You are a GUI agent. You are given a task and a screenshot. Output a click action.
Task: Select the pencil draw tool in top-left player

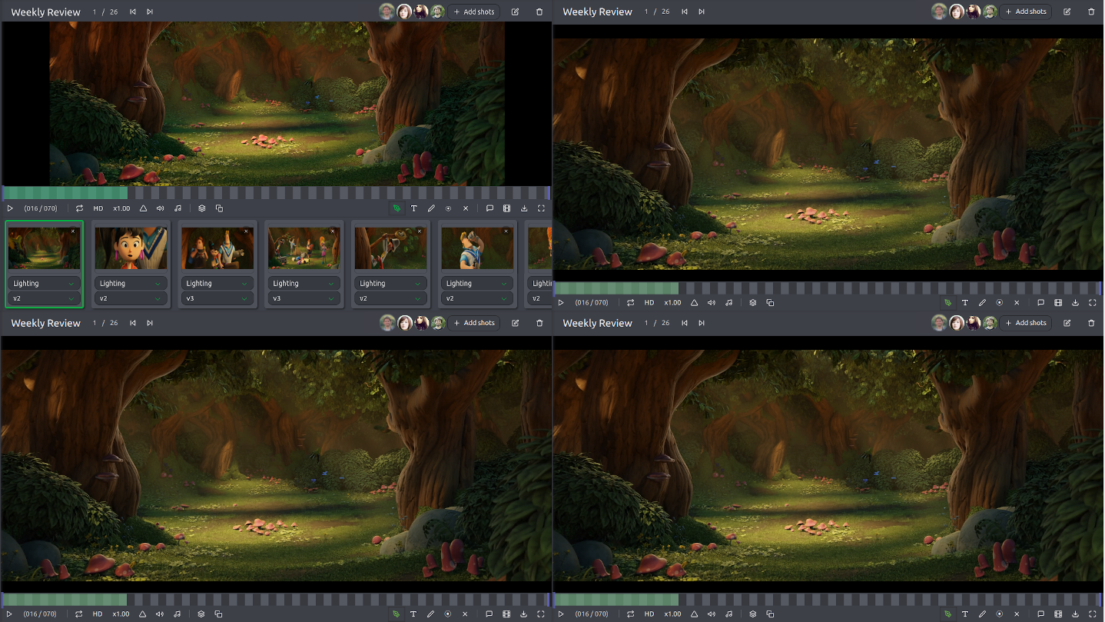coord(431,208)
